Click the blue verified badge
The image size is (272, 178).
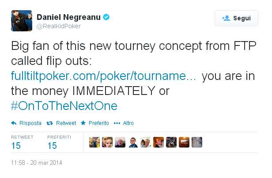[x=106, y=17]
